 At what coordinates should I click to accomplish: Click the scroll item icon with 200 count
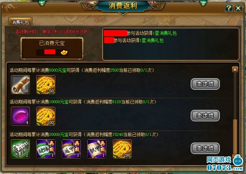tap(20, 85)
